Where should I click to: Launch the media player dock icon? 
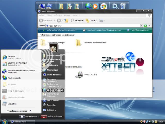click(95, 6)
